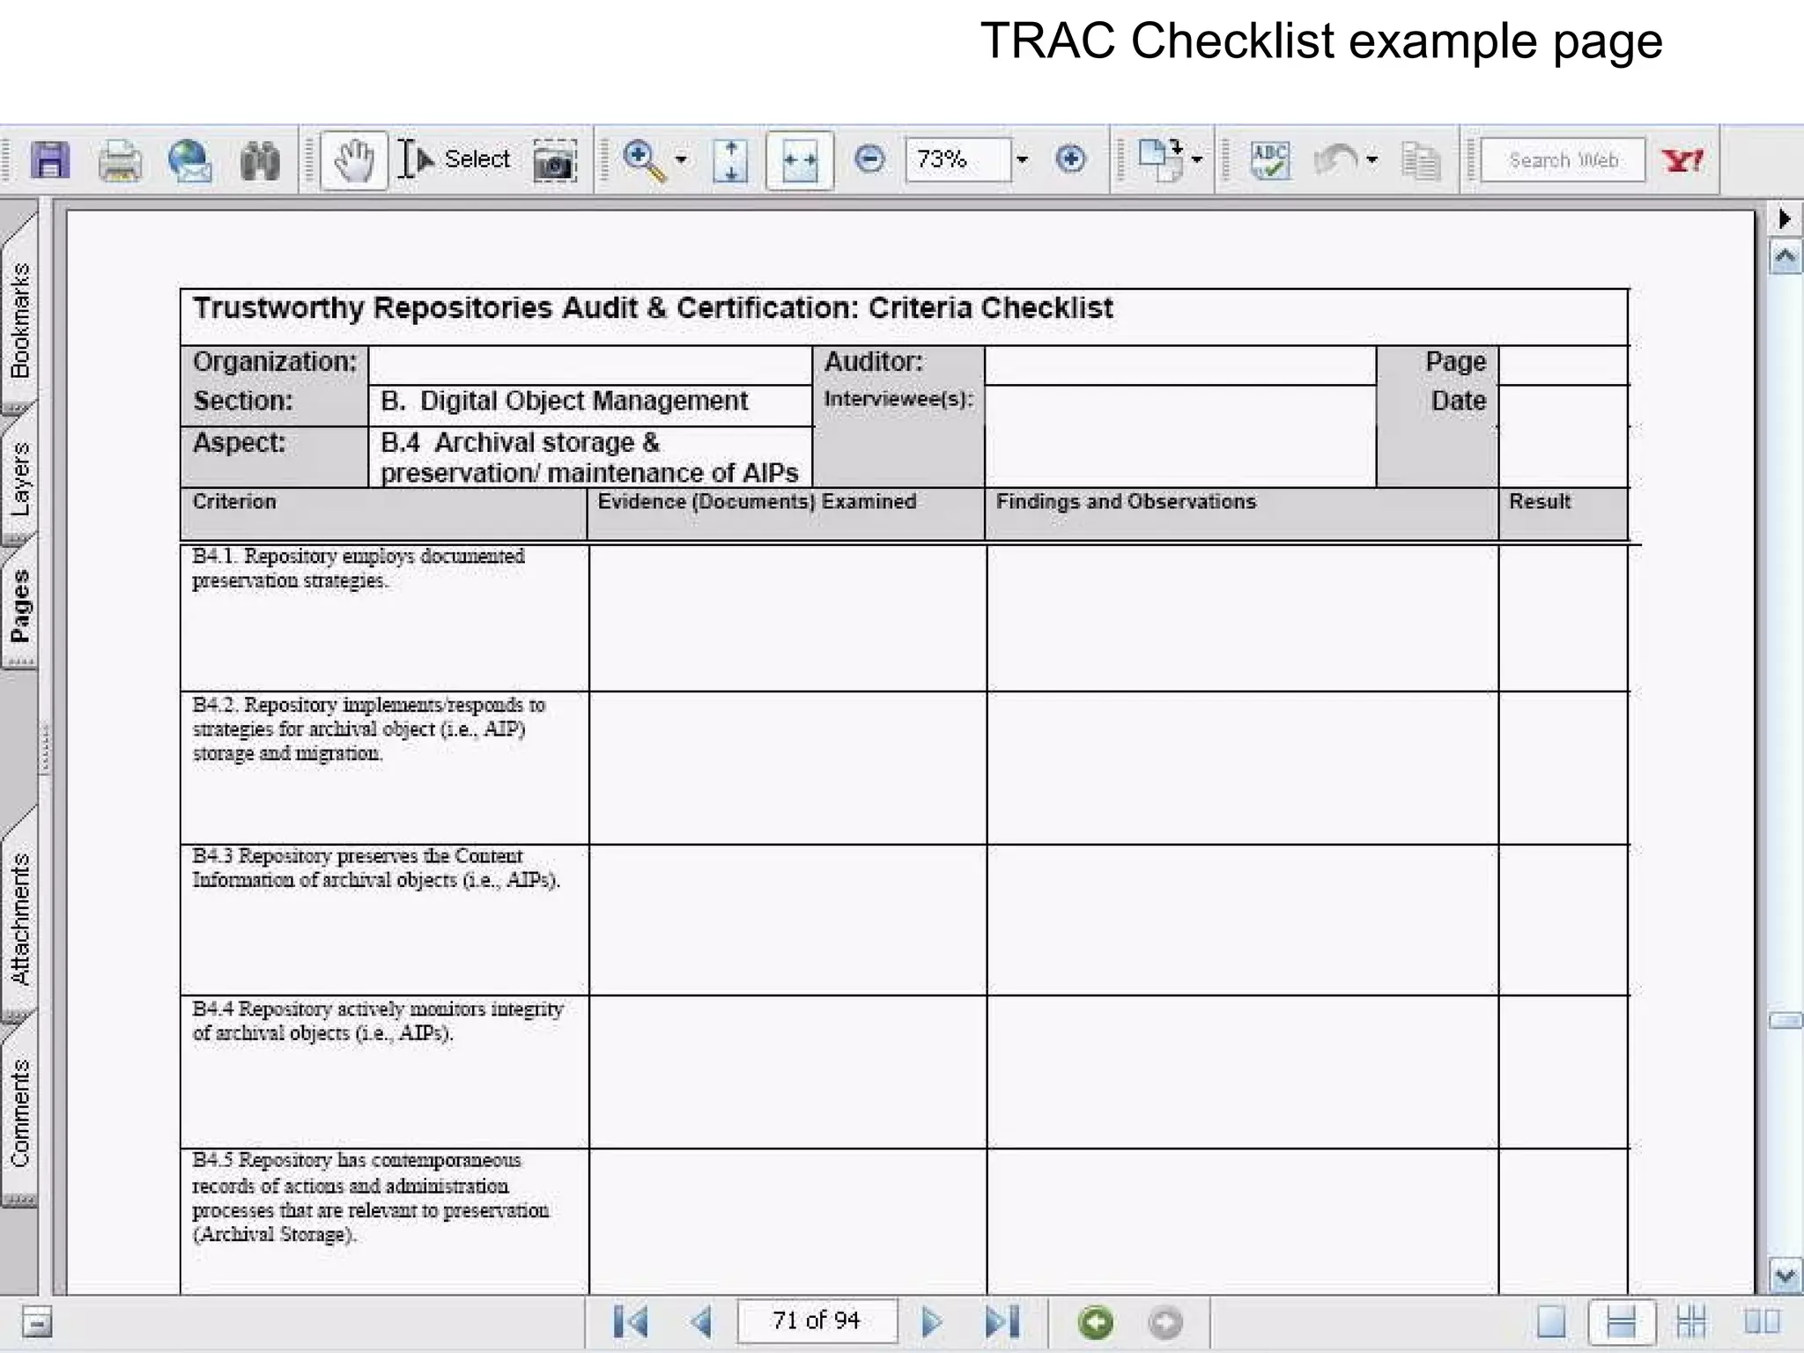Select Single Page layout icon
1804x1353 pixels.
tap(1551, 1322)
